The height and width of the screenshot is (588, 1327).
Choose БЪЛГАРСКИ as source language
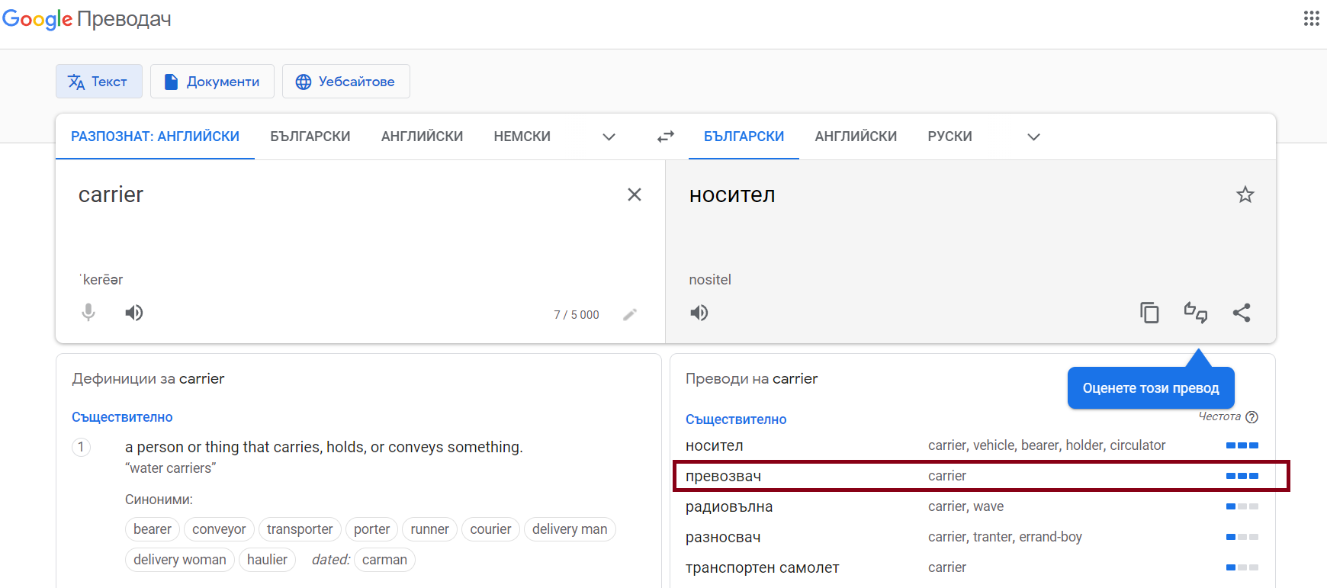click(x=310, y=137)
